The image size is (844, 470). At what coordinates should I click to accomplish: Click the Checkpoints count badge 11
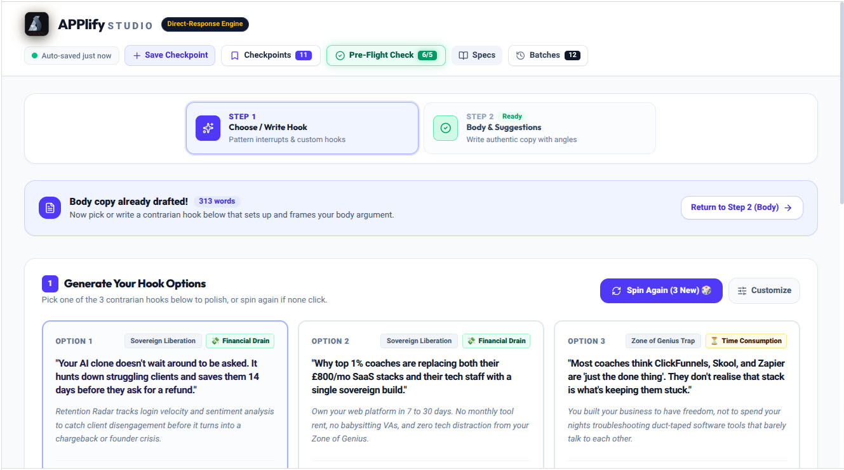click(304, 56)
